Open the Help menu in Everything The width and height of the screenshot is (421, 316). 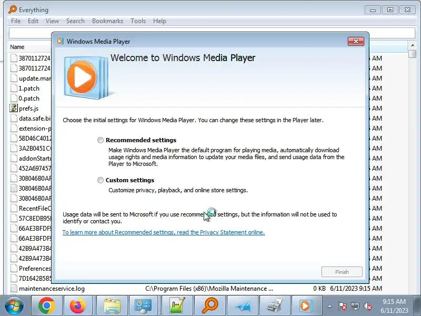[x=159, y=21]
